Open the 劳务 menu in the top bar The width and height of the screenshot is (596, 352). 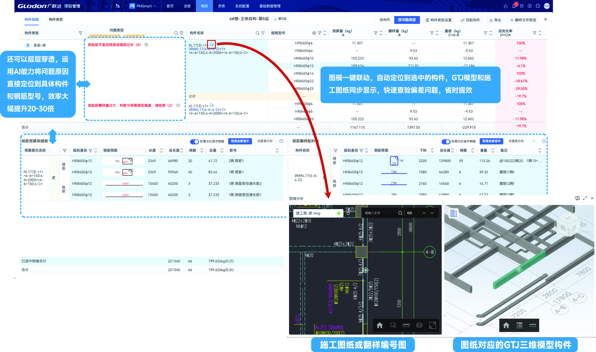[221, 6]
